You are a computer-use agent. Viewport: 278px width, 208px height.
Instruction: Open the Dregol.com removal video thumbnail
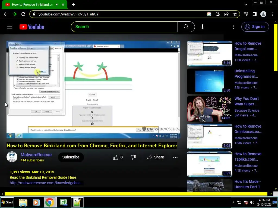coord(209,54)
